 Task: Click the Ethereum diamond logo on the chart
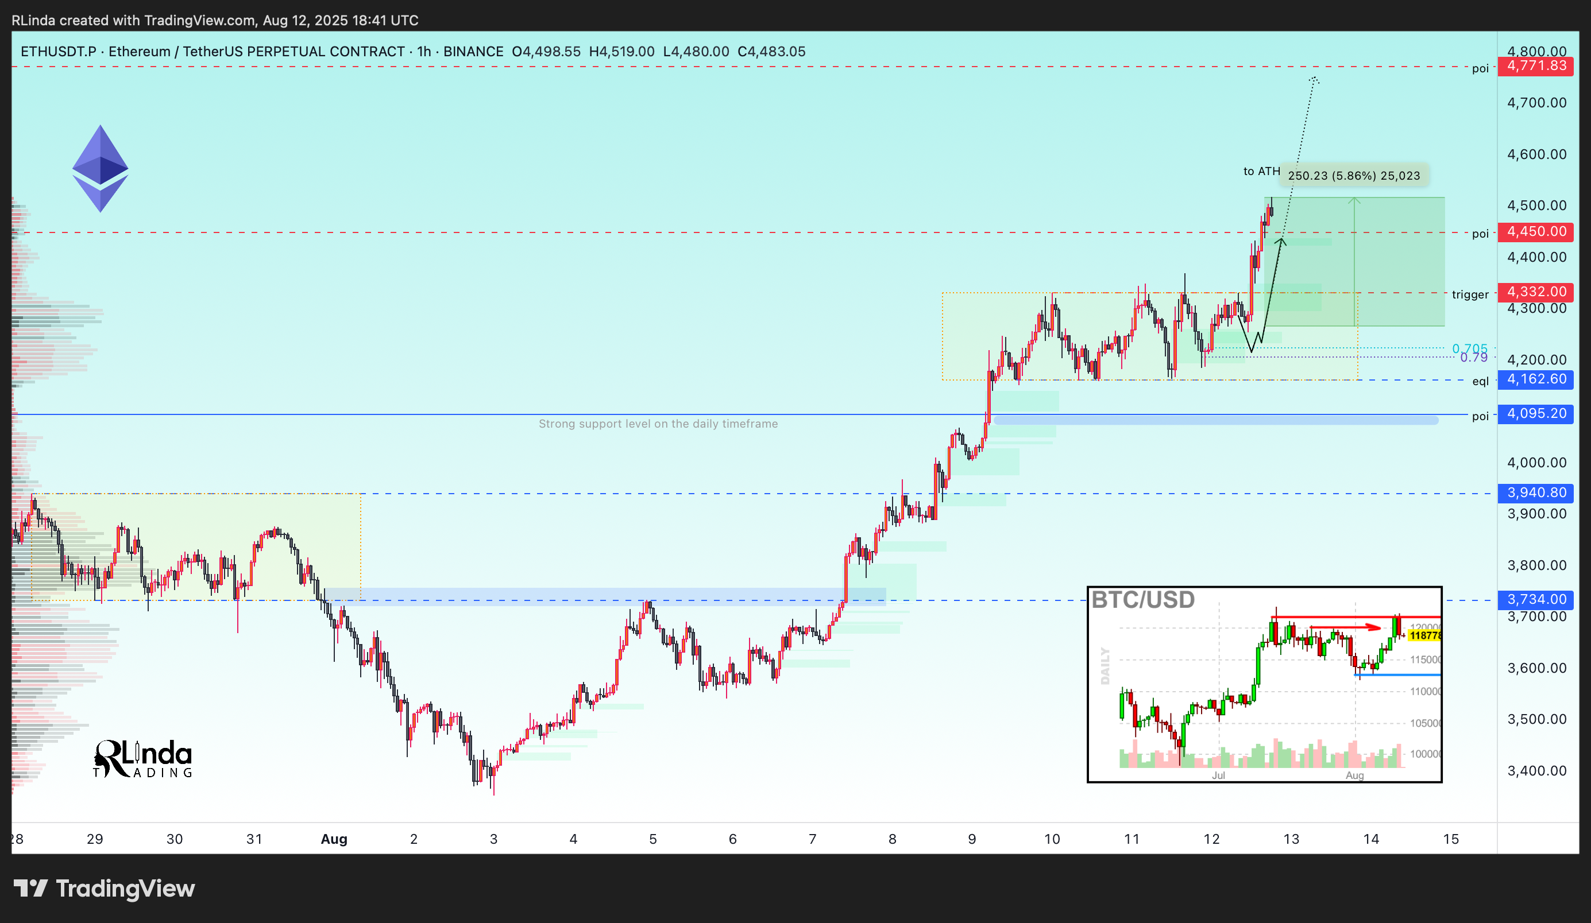pyautogui.click(x=100, y=168)
